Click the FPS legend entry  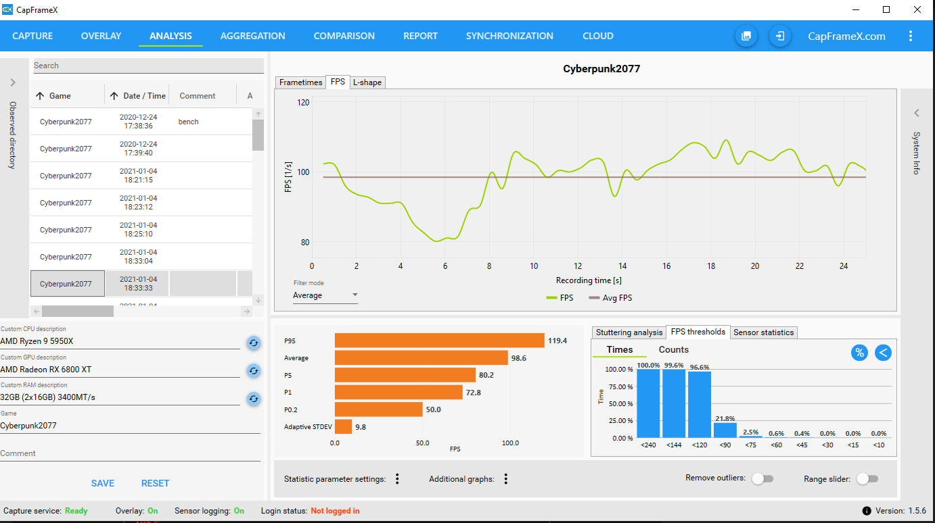(x=560, y=298)
